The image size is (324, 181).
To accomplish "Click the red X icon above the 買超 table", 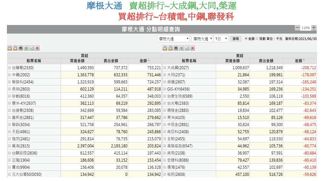I will pos(37,48).
